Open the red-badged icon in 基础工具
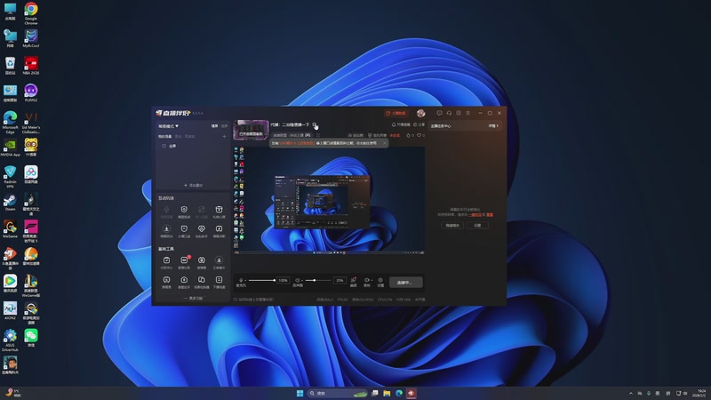The height and width of the screenshot is (400, 711). [184, 260]
